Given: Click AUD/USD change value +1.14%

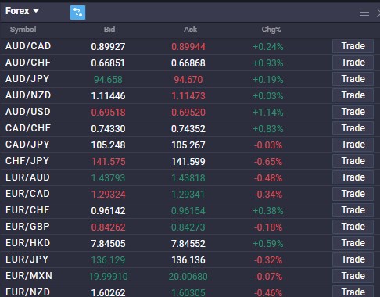Looking at the screenshot, I should (268, 113).
